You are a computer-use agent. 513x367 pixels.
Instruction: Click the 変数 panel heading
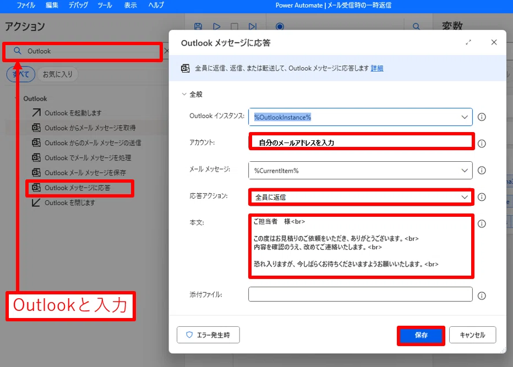coord(452,25)
